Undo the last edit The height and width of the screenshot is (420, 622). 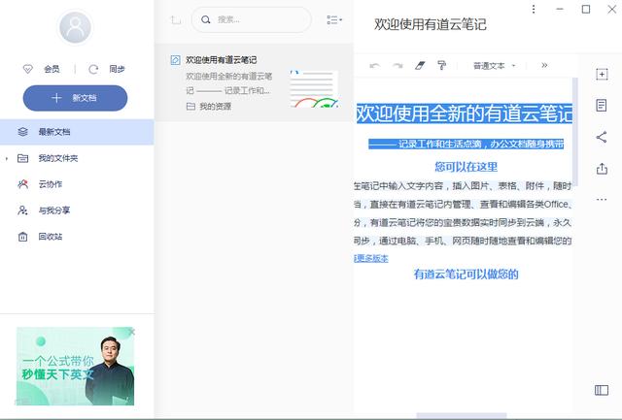[374, 66]
